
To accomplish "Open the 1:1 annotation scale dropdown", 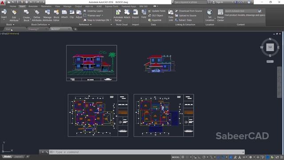I will [245, 157].
